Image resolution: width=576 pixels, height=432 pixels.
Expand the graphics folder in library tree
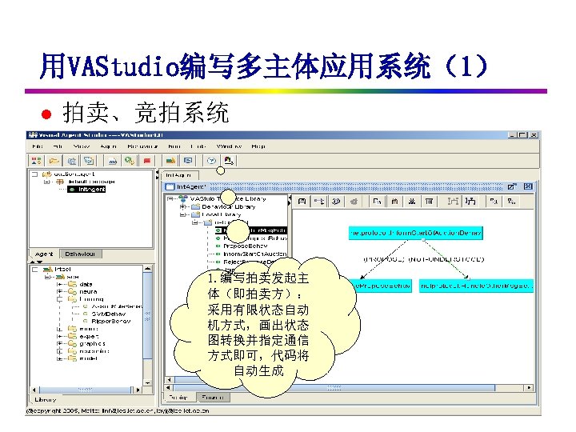[59, 343]
